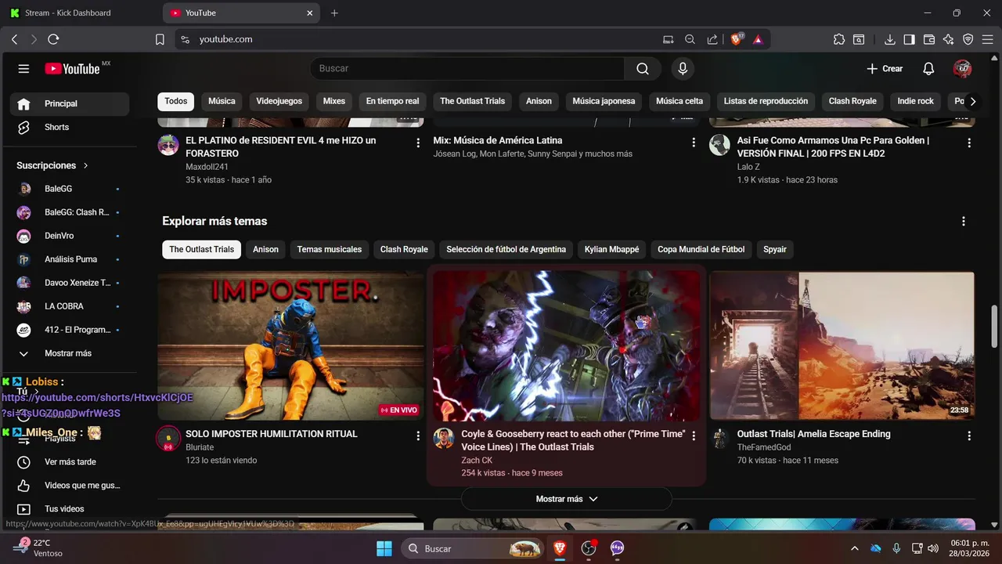Select the Anison chip in top bar

click(539, 101)
